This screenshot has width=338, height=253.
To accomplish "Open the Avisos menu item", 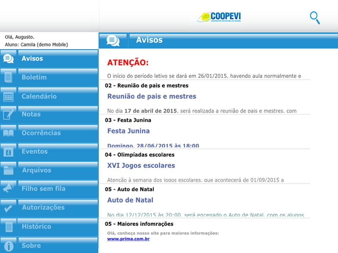I will (x=49, y=58).
